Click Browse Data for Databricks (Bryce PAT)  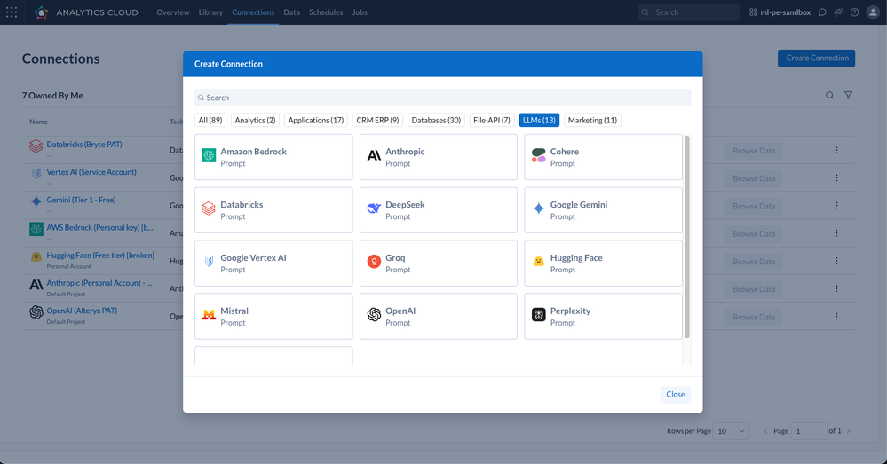754,151
